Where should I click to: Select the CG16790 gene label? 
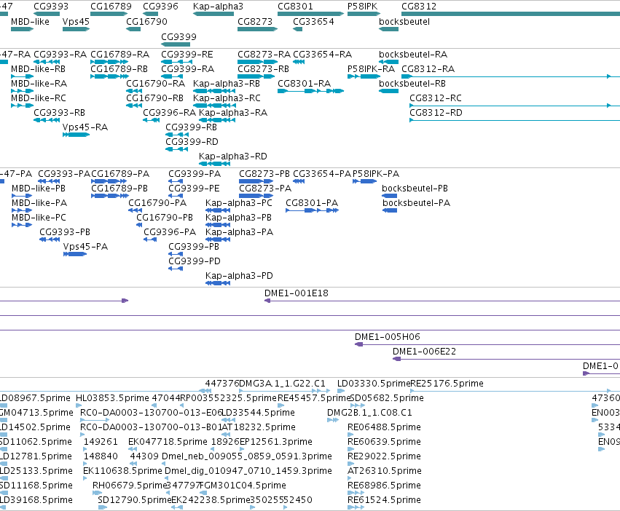146,21
